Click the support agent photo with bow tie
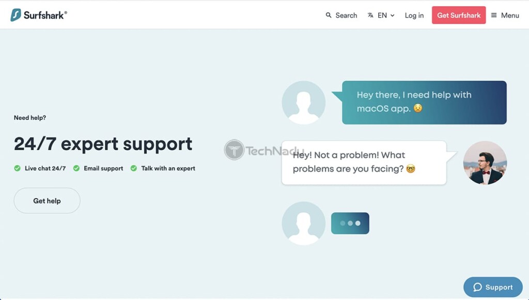 pyautogui.click(x=485, y=163)
